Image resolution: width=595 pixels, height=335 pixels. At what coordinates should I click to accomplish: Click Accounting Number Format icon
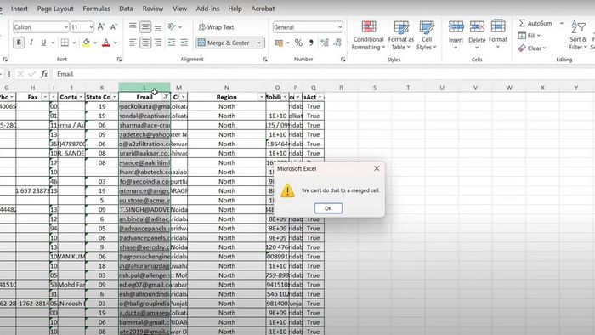(279, 43)
